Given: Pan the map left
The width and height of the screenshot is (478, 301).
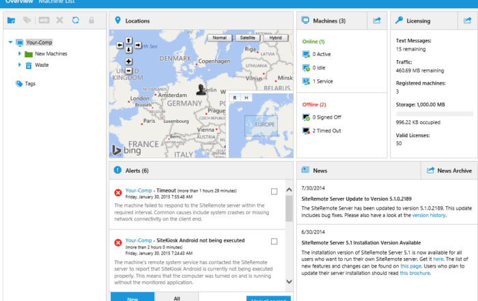Looking at the screenshot, I should pos(119,45).
